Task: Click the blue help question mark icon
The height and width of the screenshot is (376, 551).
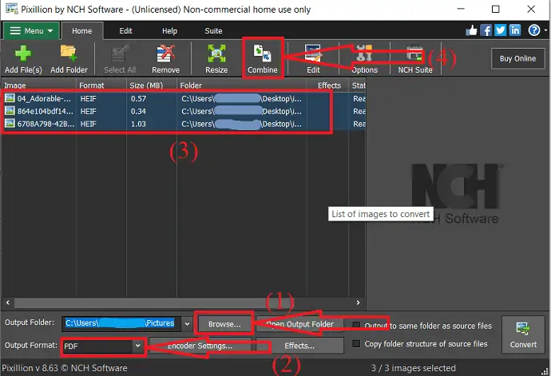Action: (534, 30)
